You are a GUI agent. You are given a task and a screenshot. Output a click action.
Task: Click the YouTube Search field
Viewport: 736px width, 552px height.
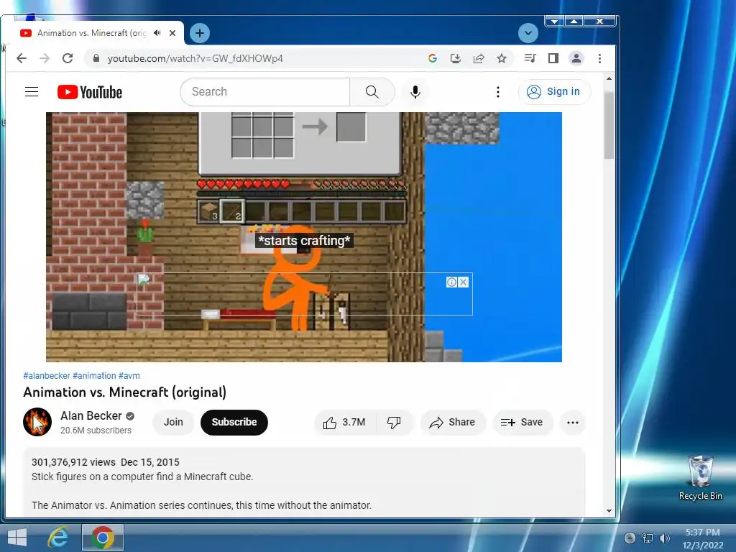tap(264, 91)
